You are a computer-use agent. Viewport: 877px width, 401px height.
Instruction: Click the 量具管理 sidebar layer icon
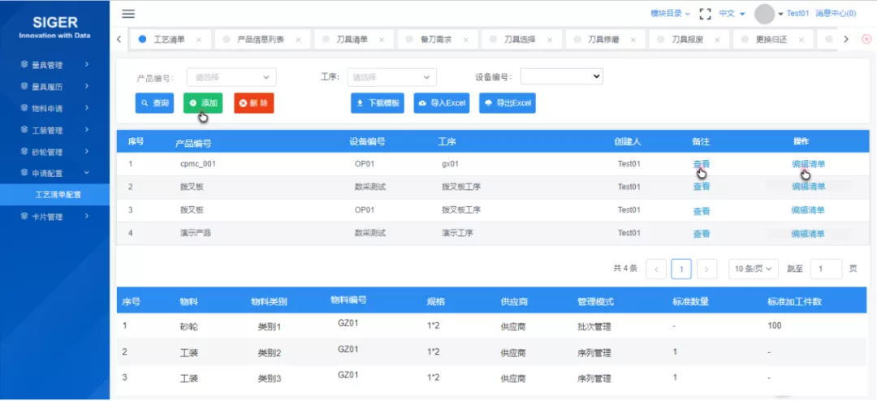(x=24, y=64)
